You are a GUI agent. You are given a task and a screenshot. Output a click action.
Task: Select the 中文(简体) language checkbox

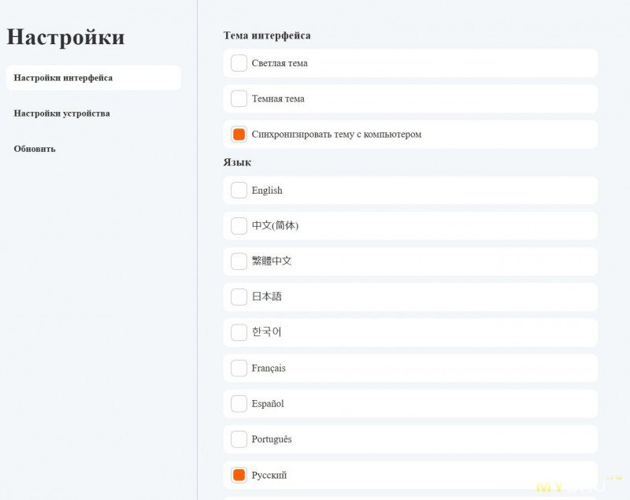239,226
